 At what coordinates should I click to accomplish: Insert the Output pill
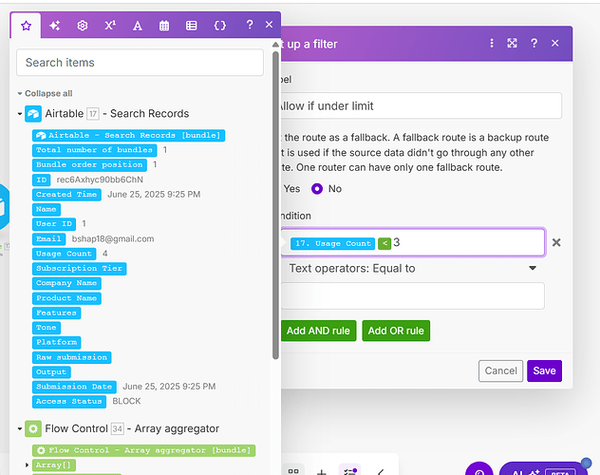tap(51, 372)
